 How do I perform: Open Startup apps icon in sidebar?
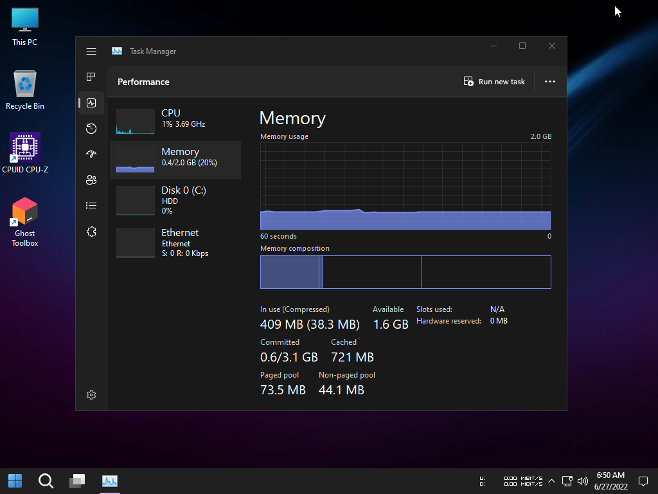(91, 154)
